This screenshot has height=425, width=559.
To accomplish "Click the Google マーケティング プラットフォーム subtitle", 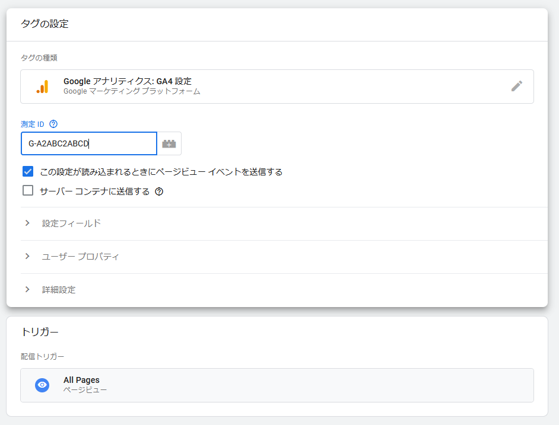I will [132, 91].
